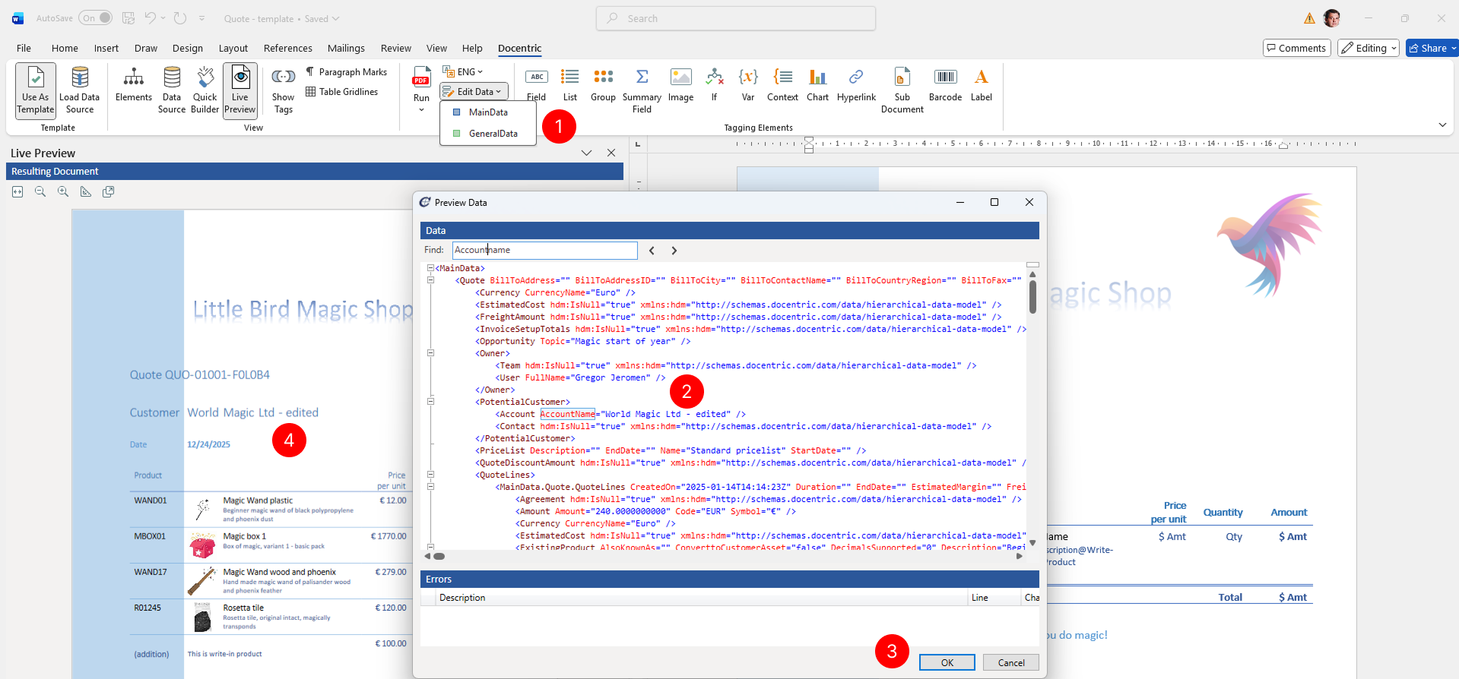Image resolution: width=1459 pixels, height=679 pixels.
Task: Click the Undo icon
Action: tap(151, 18)
